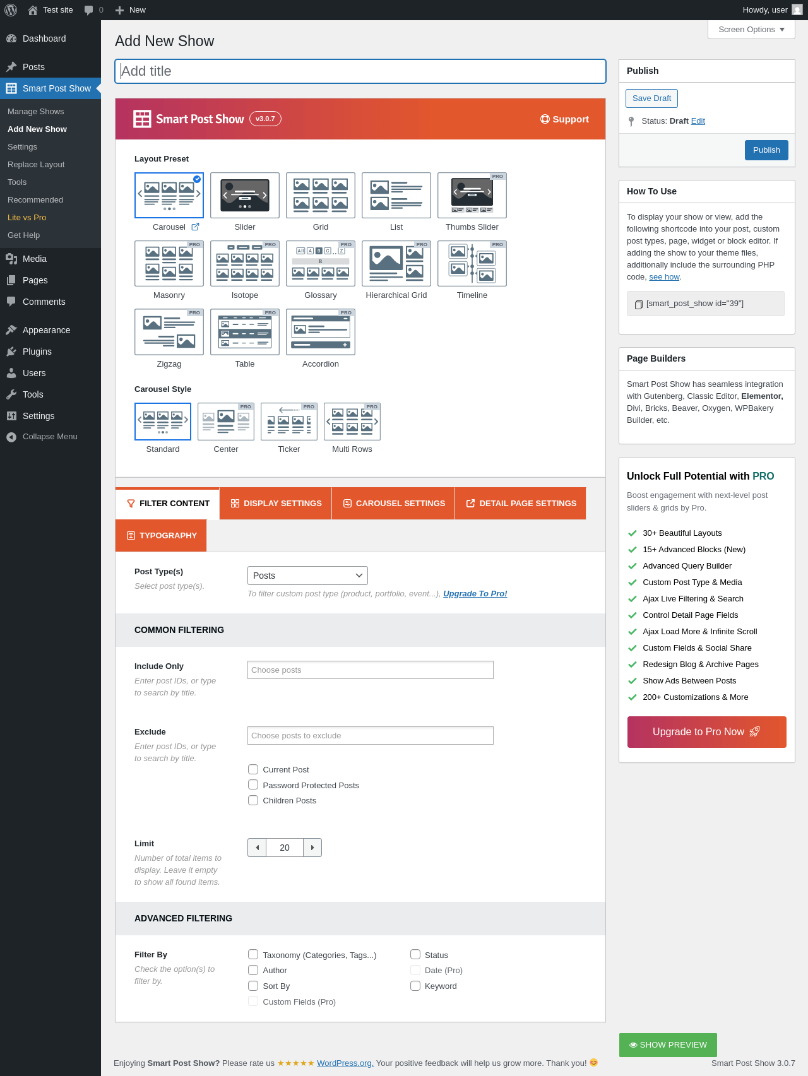Screen dimensions: 808x1076
Task: Go to Plugins in sidebar
Action: click(x=37, y=352)
